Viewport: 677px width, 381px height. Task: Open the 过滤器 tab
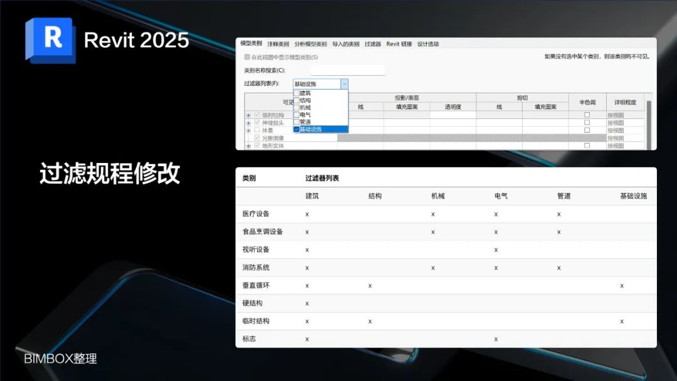tap(372, 44)
